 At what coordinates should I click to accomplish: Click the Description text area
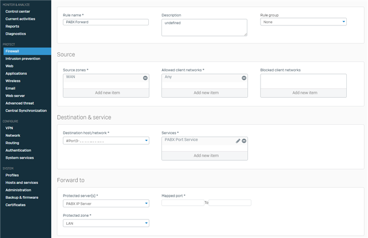click(204, 28)
